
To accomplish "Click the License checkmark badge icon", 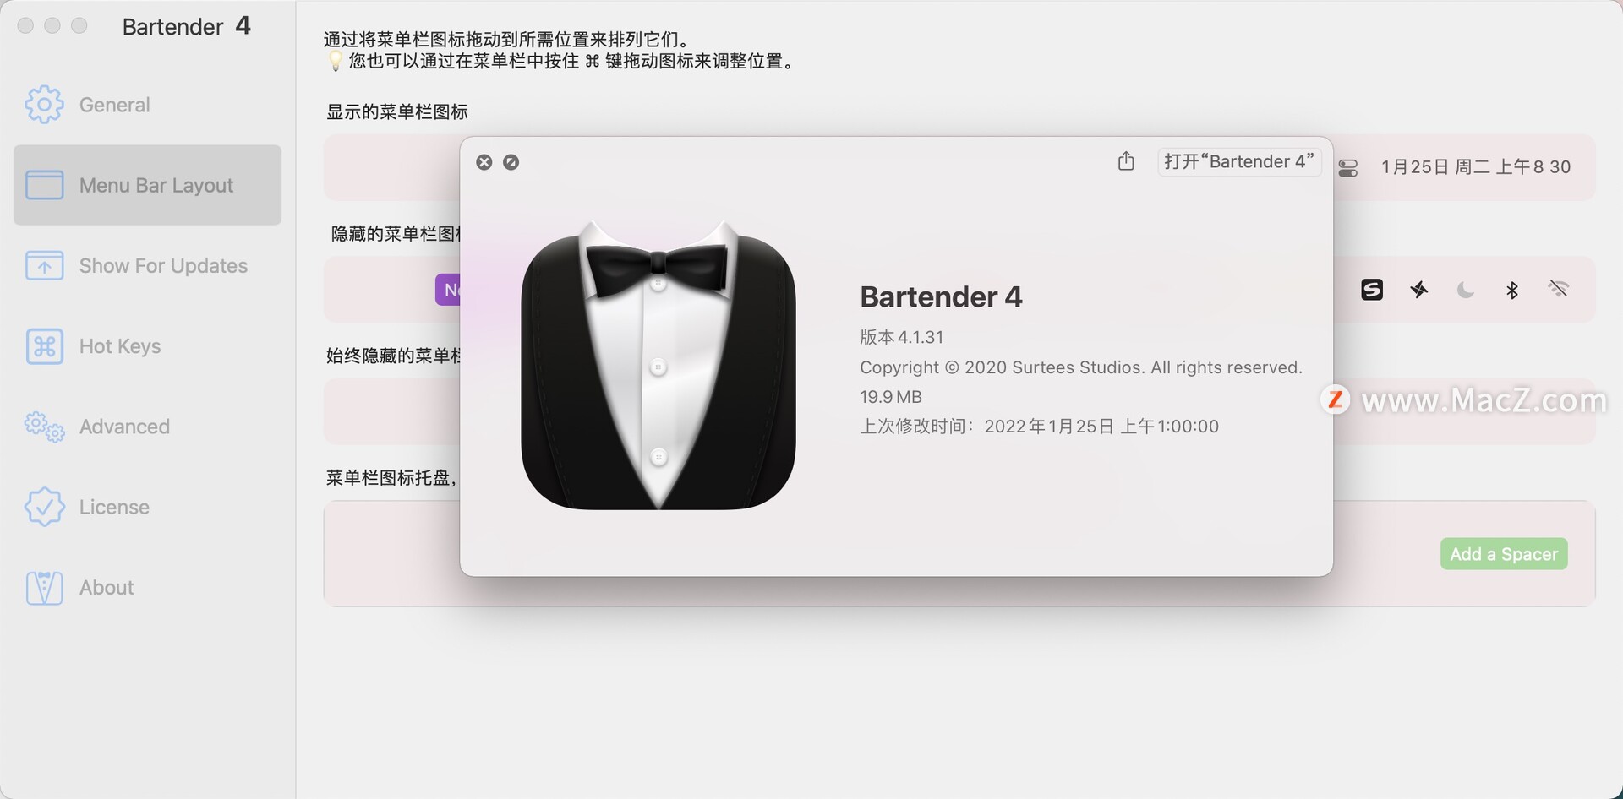I will 44,507.
